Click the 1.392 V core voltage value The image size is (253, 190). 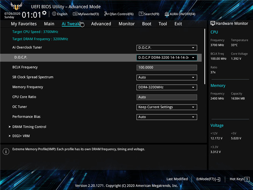click(x=236, y=59)
